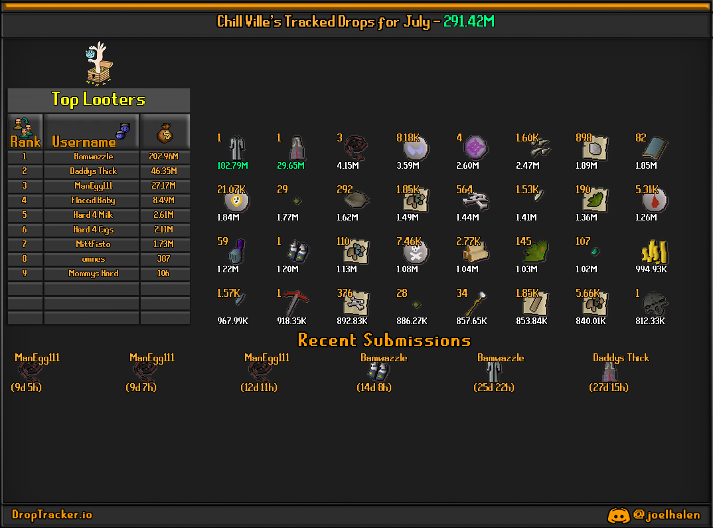Click the death rune icon worth 1.08M
713x528 pixels.
point(416,252)
